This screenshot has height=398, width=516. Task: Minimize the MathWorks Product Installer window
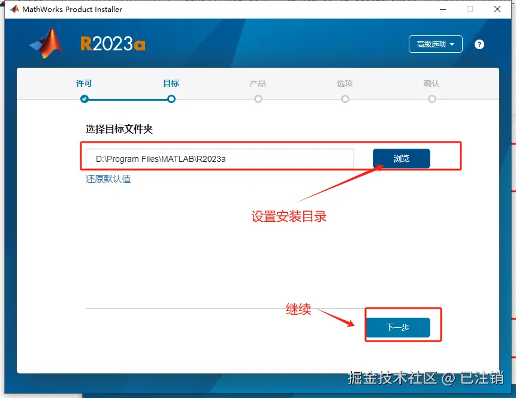[x=443, y=9]
